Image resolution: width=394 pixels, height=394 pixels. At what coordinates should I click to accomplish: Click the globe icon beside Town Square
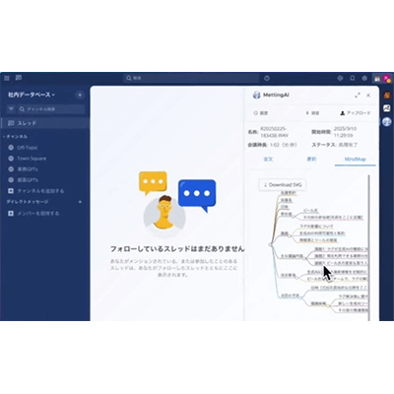[x=11, y=159]
